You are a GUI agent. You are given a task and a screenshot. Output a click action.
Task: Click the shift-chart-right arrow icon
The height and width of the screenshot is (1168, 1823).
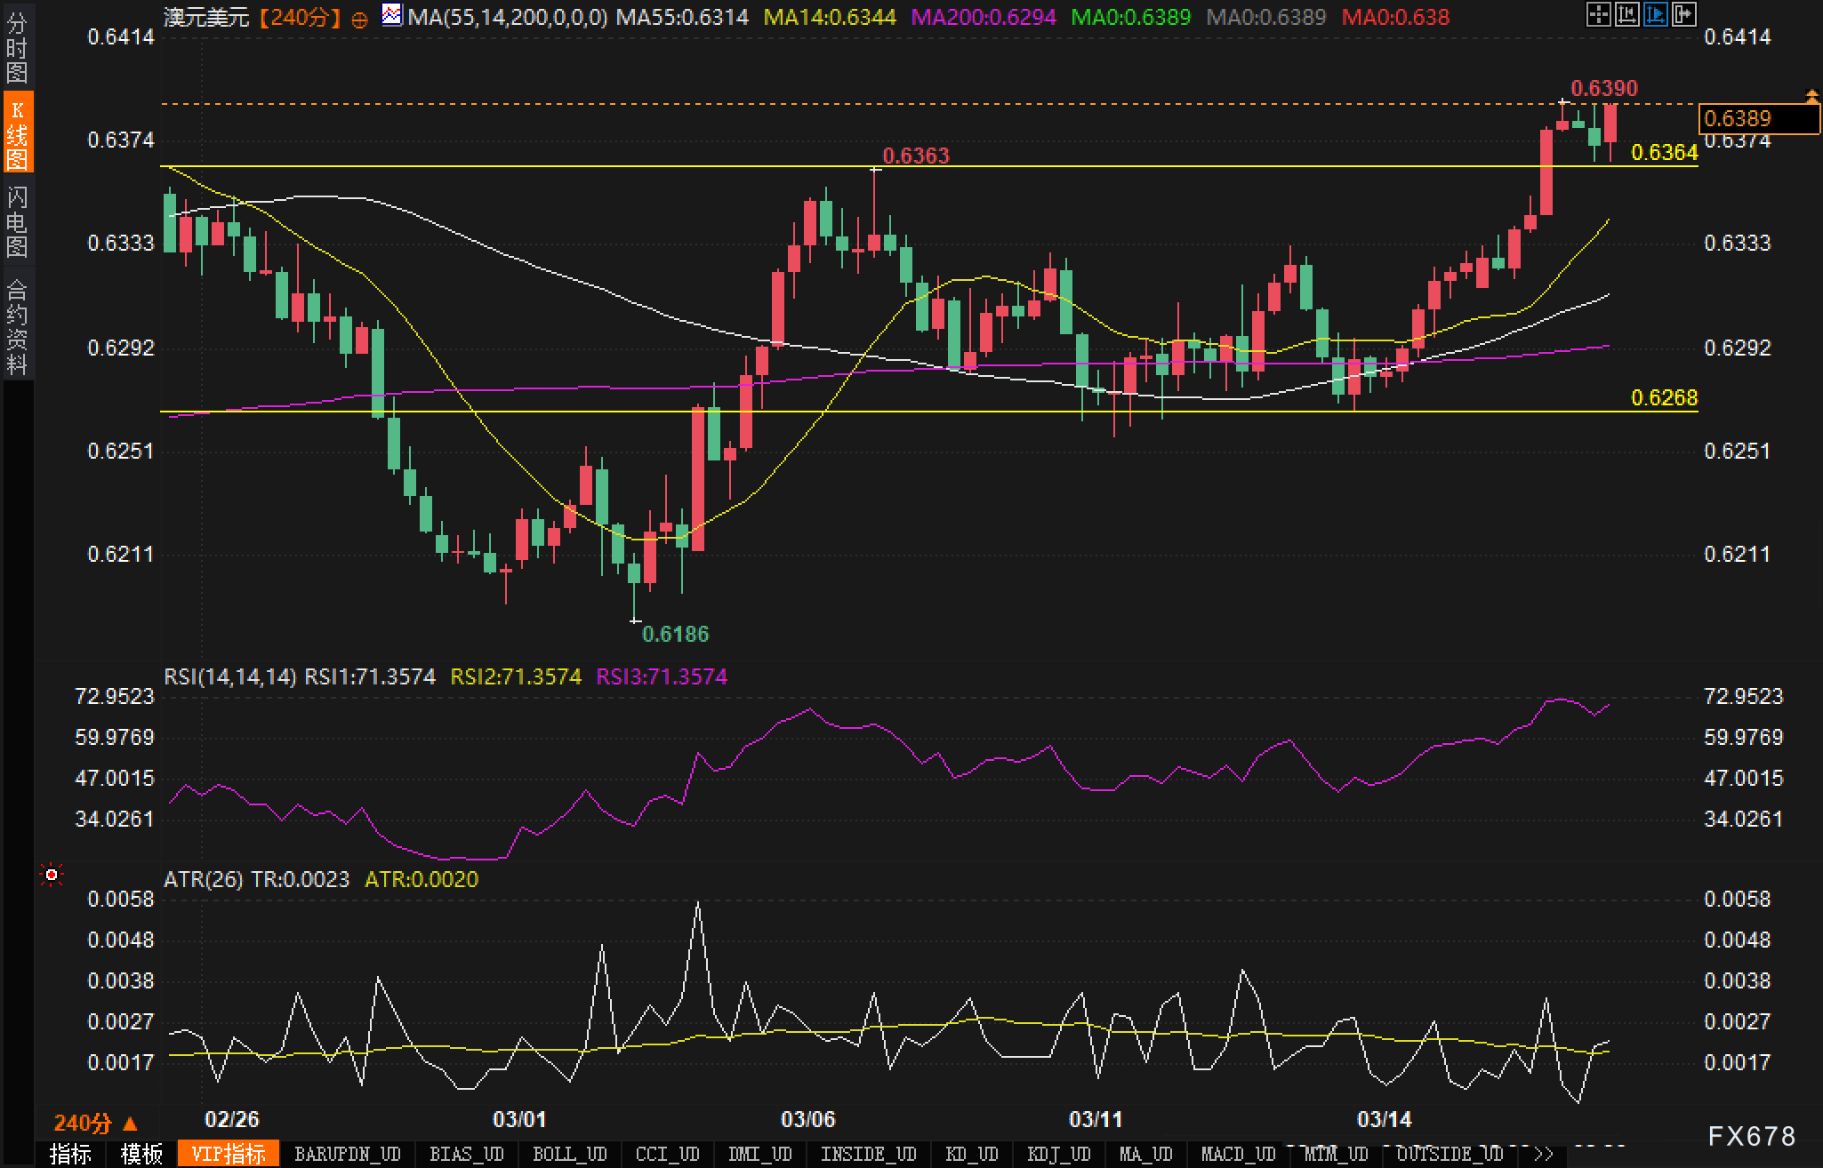(x=1684, y=14)
